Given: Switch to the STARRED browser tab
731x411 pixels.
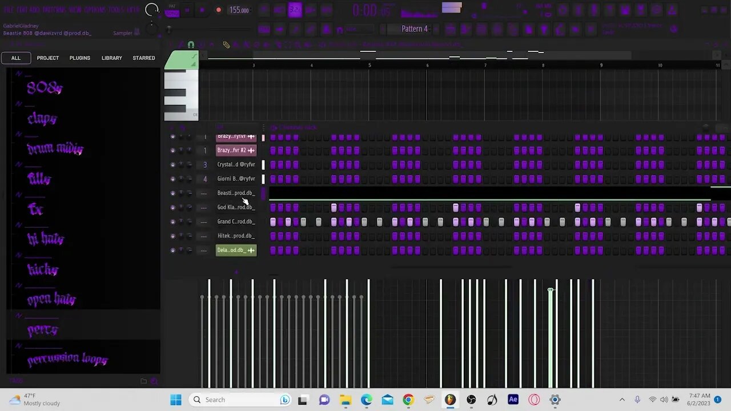Looking at the screenshot, I should click(144, 58).
